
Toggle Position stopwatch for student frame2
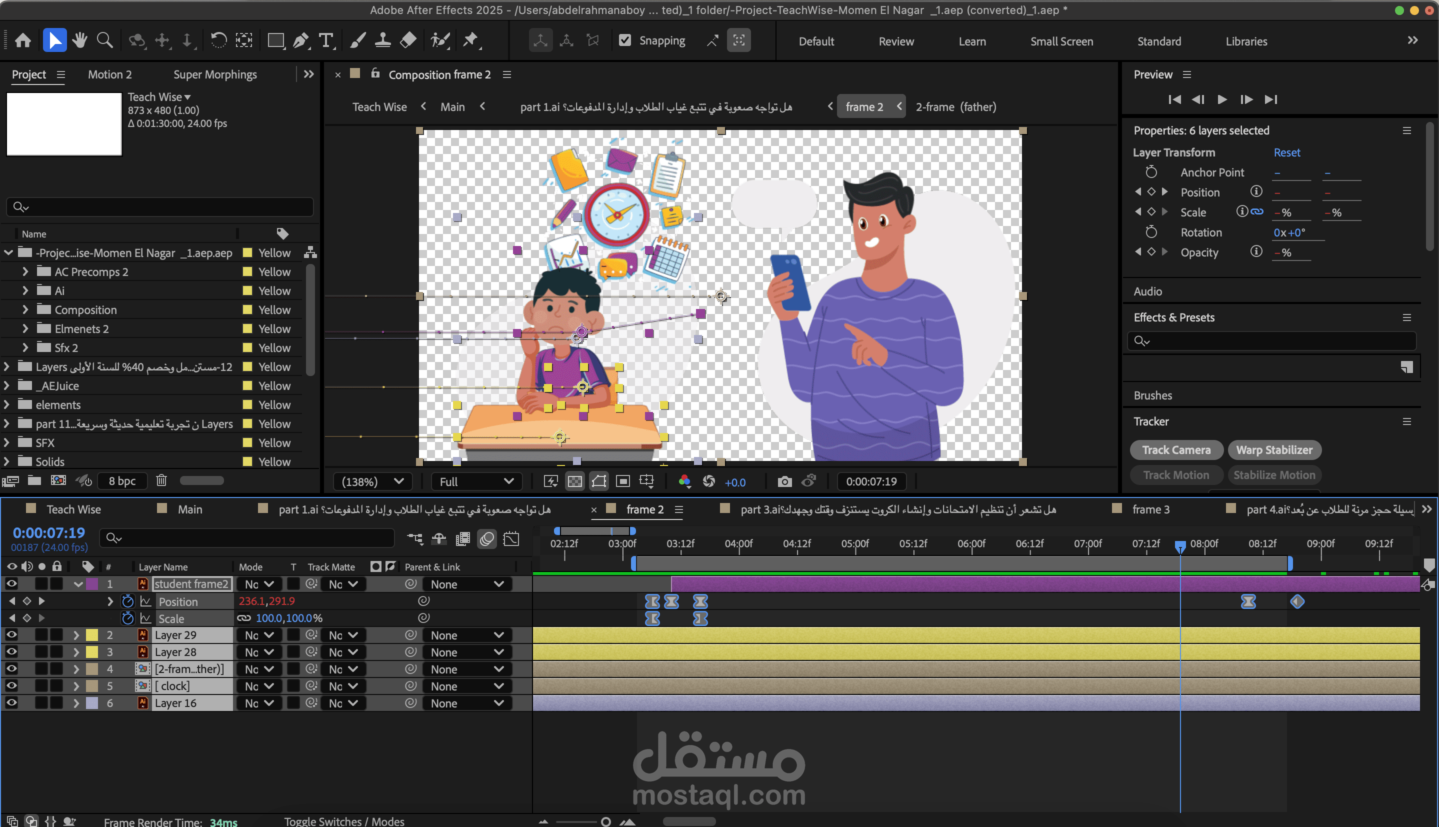[x=128, y=601]
